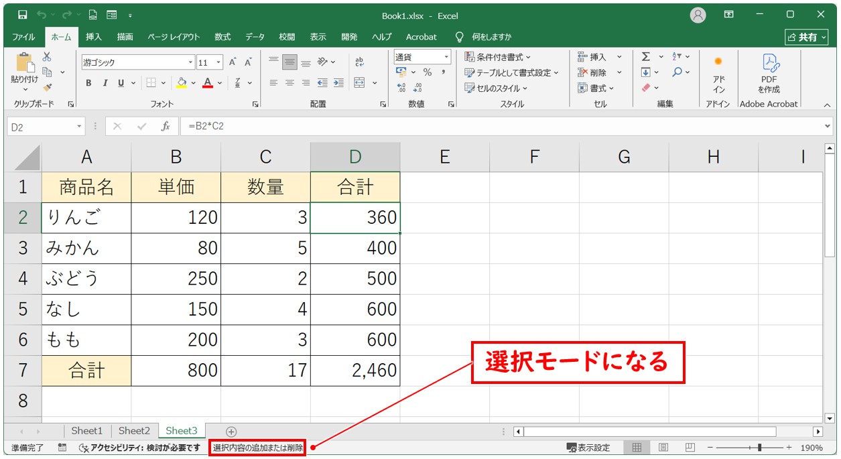
Task: Select cell B4 containing 250
Action: [176, 278]
